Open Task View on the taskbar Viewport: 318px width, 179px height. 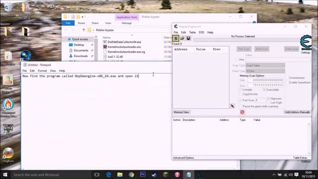pyautogui.click(x=97, y=175)
